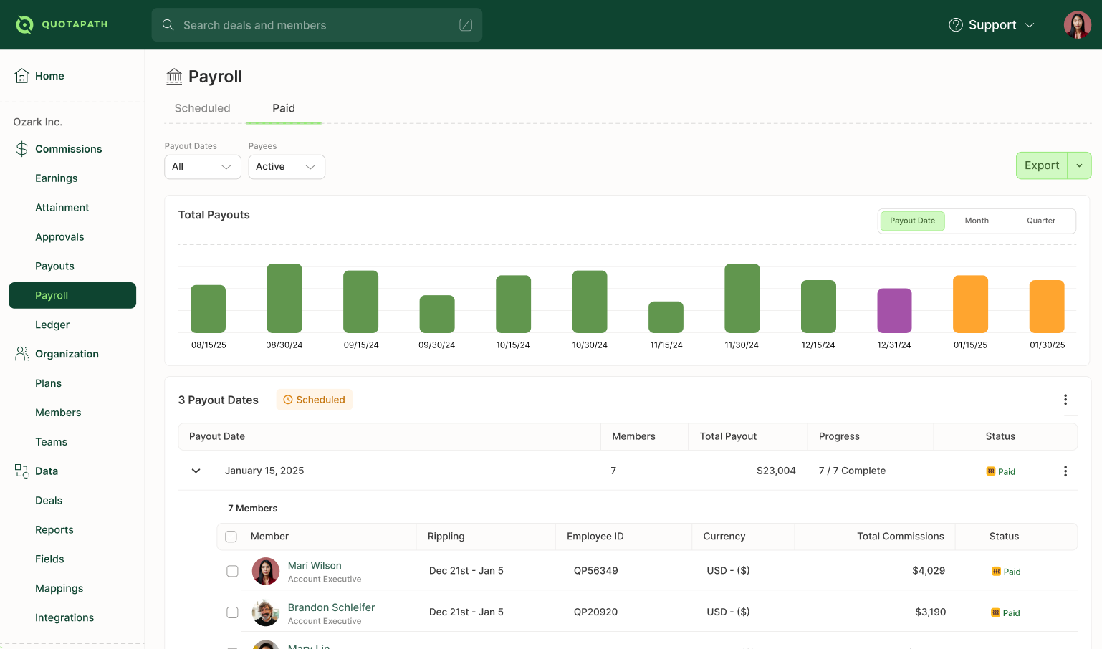Screen dimensions: 1102x649
Task: Open Mari Wilson's member link
Action: point(315,566)
